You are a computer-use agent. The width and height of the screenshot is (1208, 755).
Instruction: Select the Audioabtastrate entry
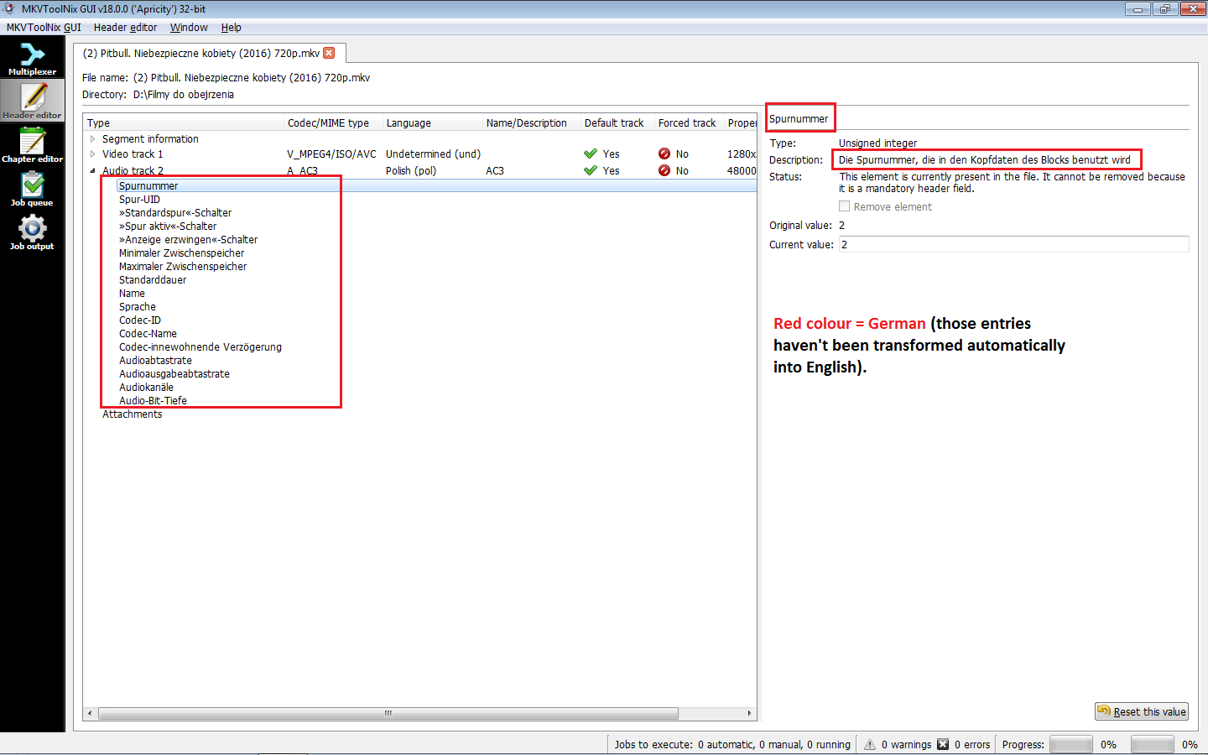(x=155, y=361)
